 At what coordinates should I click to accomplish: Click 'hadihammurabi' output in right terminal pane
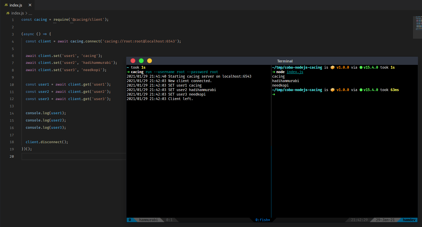tap(286, 81)
